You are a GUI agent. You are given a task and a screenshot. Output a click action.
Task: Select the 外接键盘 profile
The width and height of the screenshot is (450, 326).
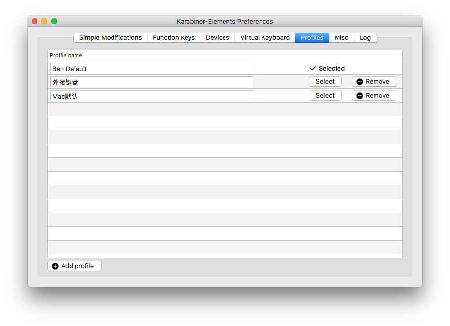point(325,82)
